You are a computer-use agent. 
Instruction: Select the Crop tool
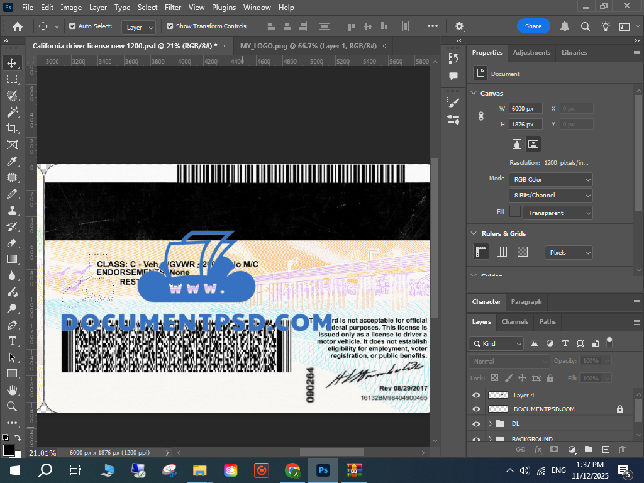[12, 128]
